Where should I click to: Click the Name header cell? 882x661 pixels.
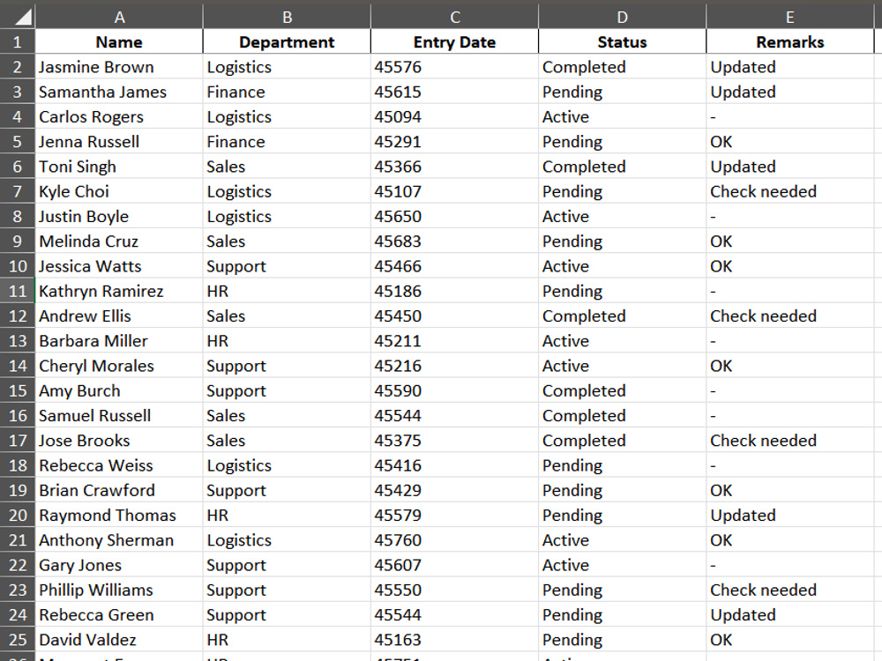[119, 42]
